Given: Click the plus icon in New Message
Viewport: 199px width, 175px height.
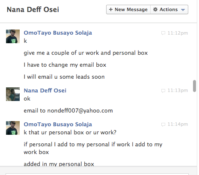Looking at the screenshot, I should [111, 9].
